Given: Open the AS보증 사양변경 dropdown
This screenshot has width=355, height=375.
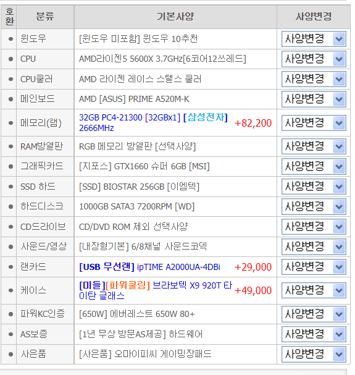Looking at the screenshot, I should (x=314, y=334).
